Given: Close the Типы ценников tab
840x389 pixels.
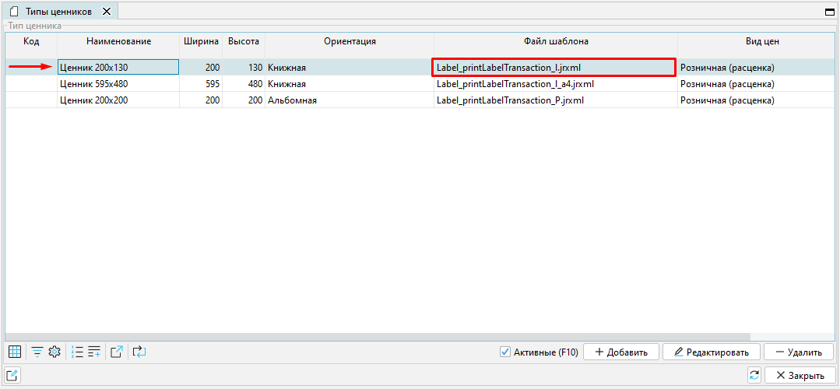Looking at the screenshot, I should (x=107, y=12).
